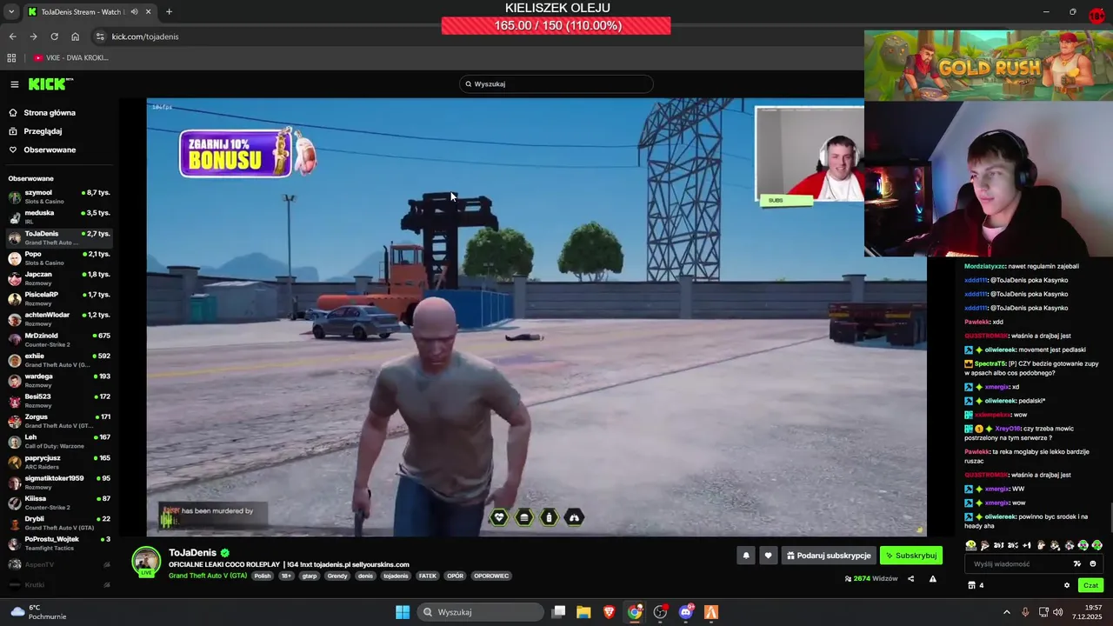1113x626 pixels.
Task: Open chat settings gear
Action: point(1067,585)
